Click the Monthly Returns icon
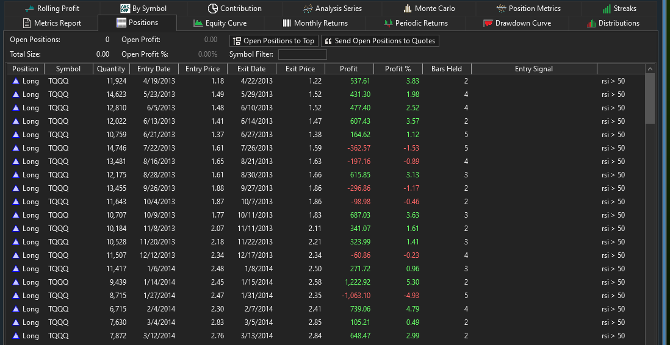Viewport: 670px width, 345px height. pyautogui.click(x=287, y=23)
